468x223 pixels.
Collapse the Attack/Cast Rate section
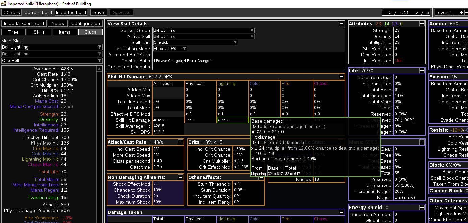tap(181, 142)
